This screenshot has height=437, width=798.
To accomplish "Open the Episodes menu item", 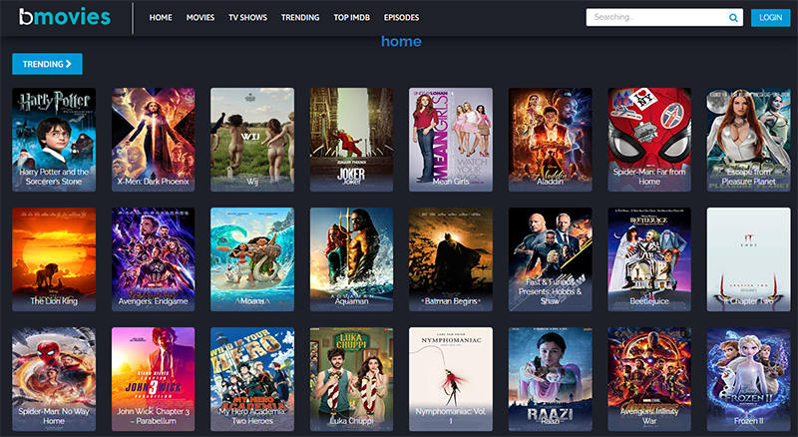I will point(402,17).
